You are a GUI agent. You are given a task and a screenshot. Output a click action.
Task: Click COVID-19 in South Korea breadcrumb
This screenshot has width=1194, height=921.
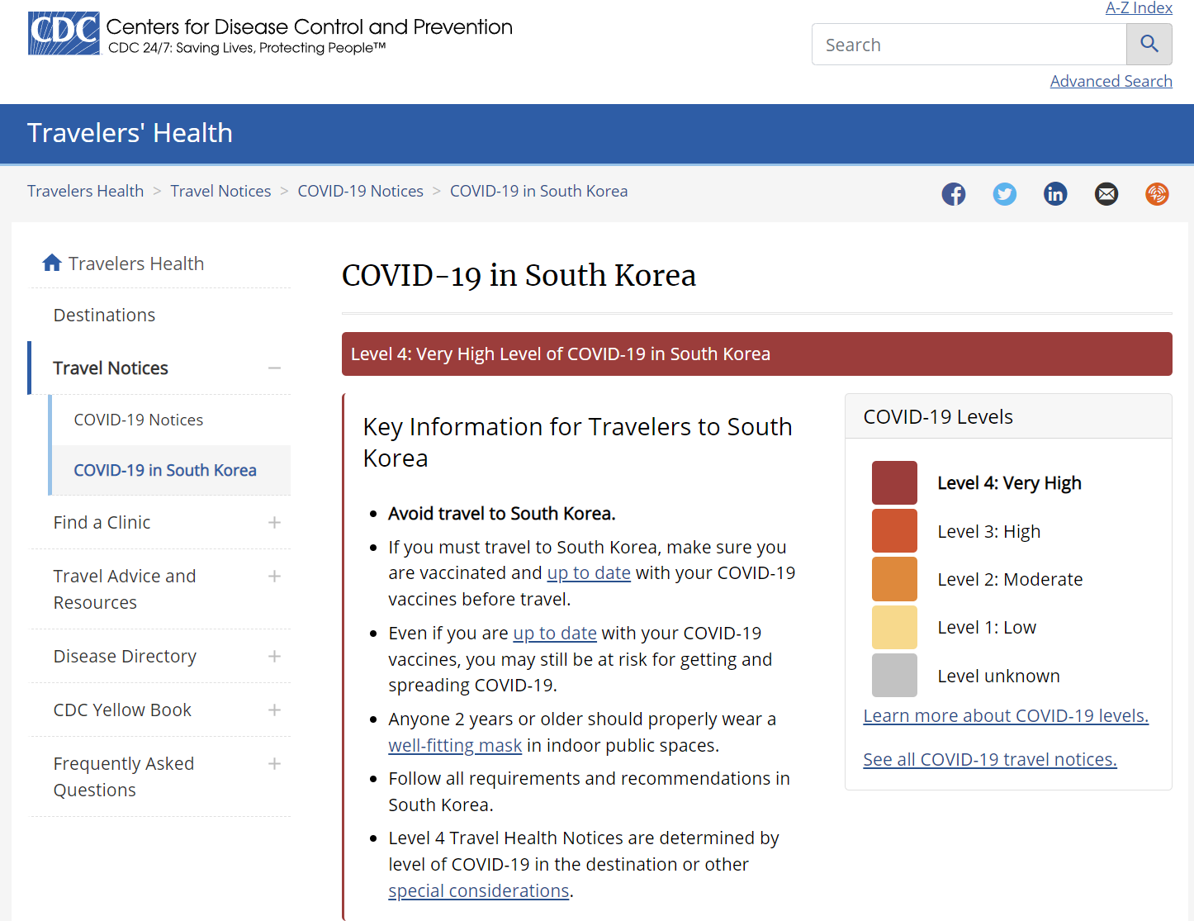[538, 191]
